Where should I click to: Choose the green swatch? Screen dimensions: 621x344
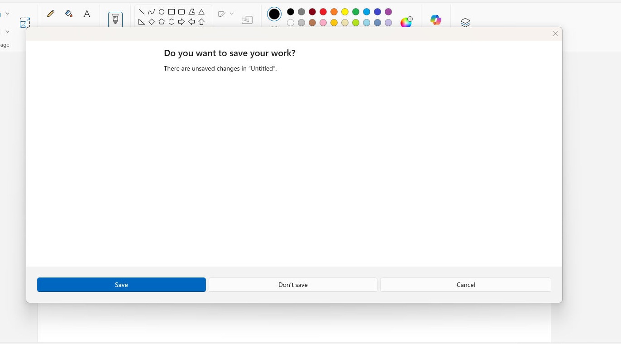coord(356,12)
